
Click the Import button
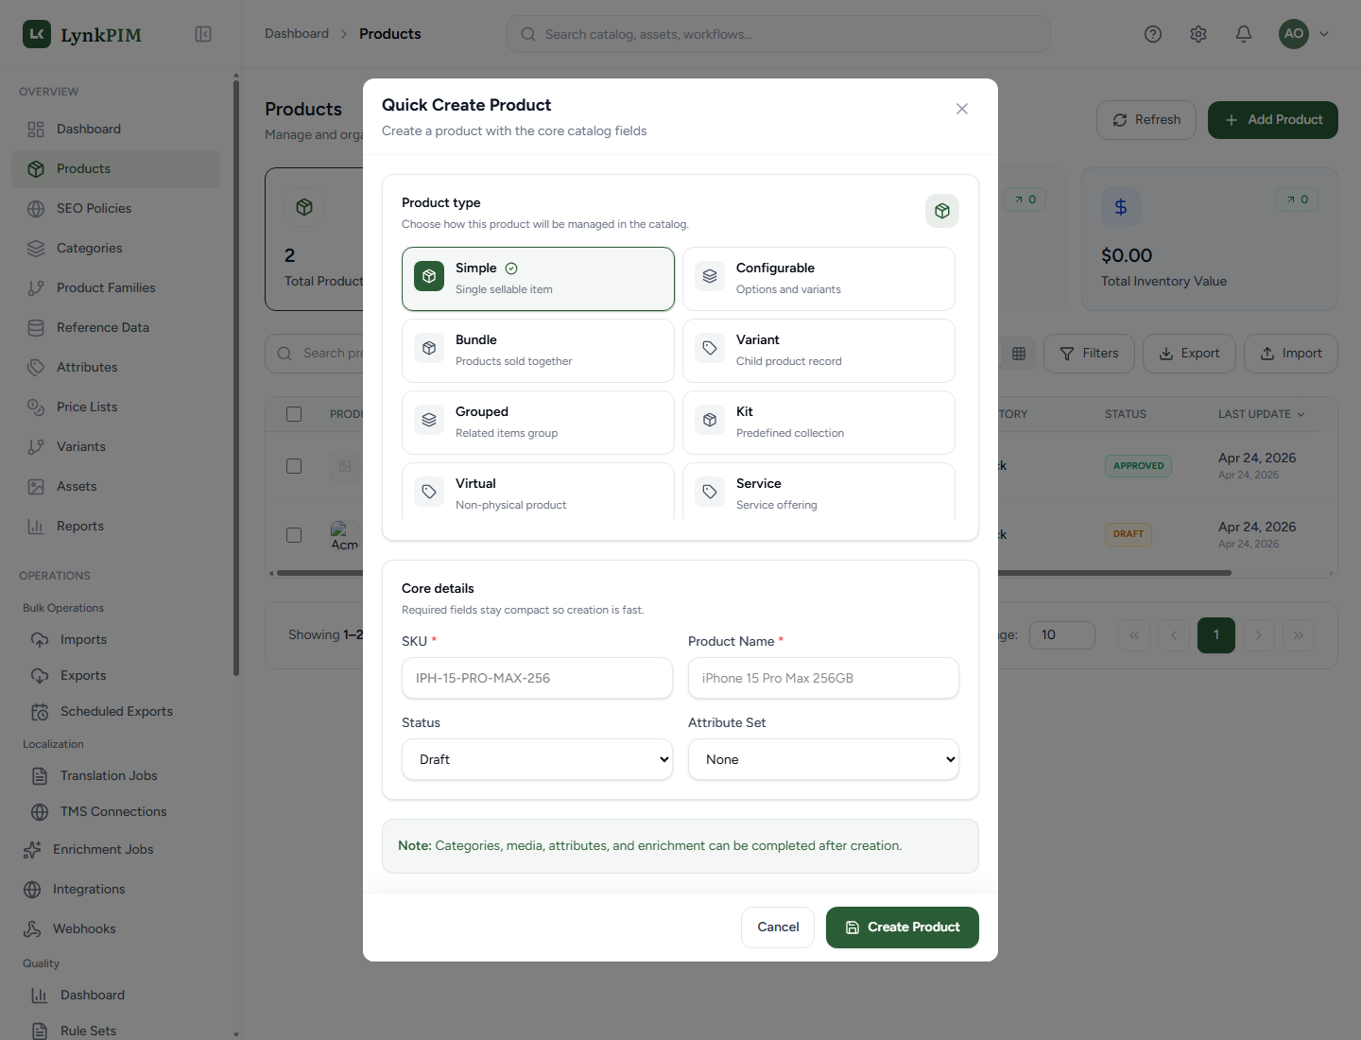click(x=1291, y=354)
